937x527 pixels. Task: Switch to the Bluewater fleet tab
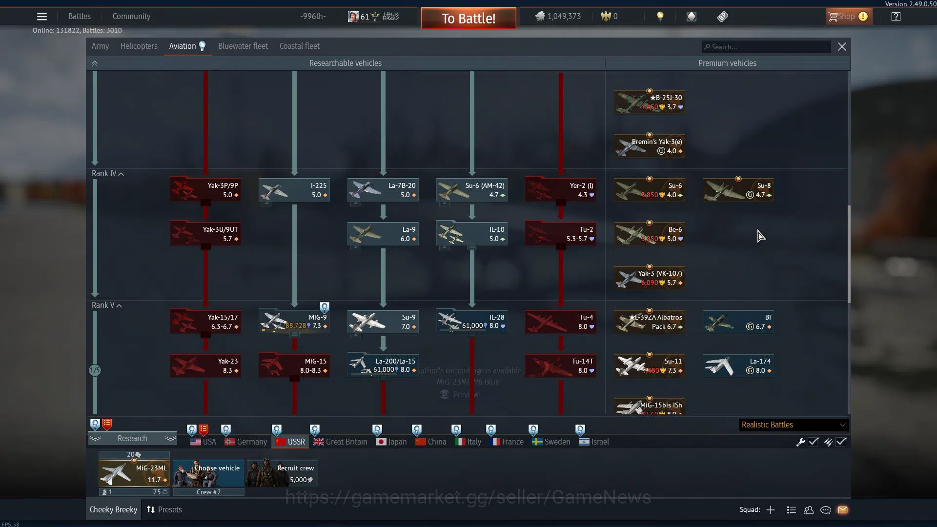tap(243, 46)
